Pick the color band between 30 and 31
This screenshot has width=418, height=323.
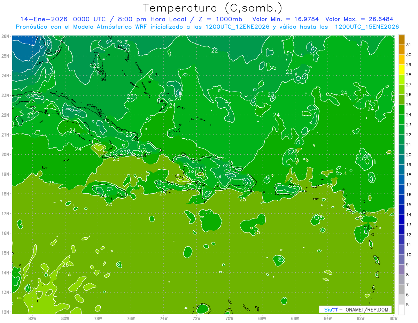point(402,49)
